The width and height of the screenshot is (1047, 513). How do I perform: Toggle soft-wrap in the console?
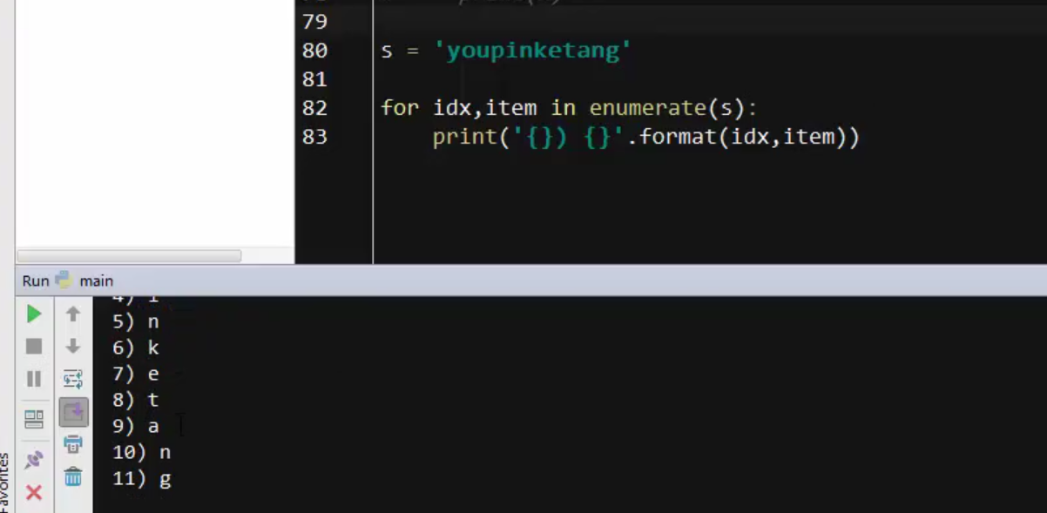pyautogui.click(x=73, y=379)
